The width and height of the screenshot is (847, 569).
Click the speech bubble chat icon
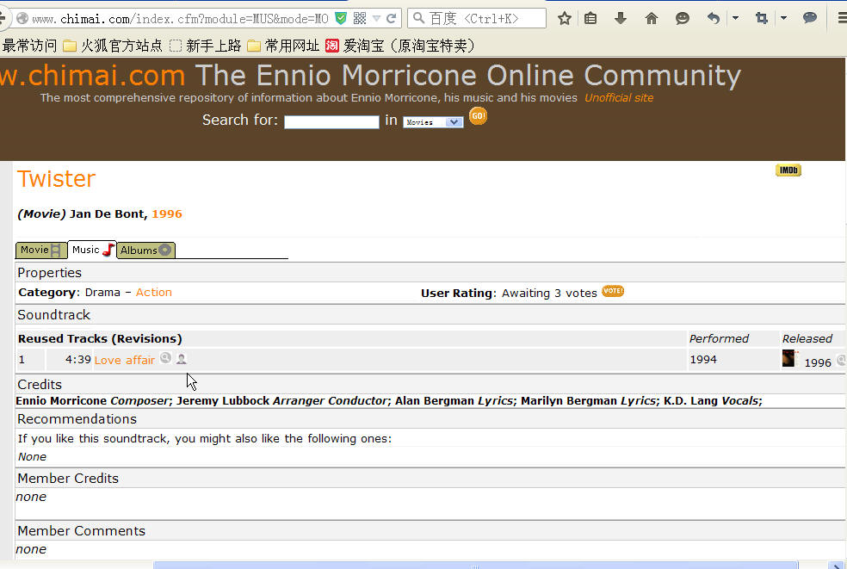(810, 18)
